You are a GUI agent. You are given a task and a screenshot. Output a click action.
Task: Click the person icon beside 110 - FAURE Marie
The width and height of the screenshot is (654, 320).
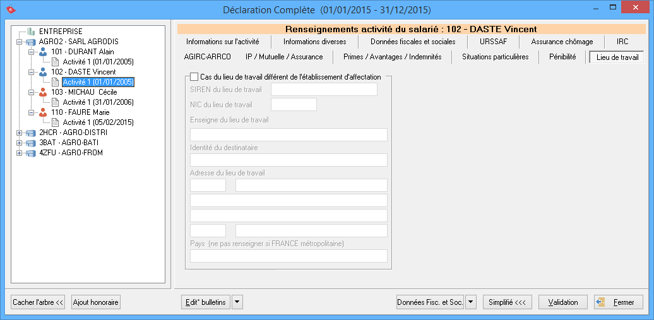tap(43, 112)
